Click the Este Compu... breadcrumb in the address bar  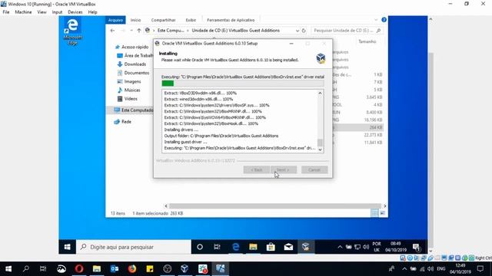[171, 31]
